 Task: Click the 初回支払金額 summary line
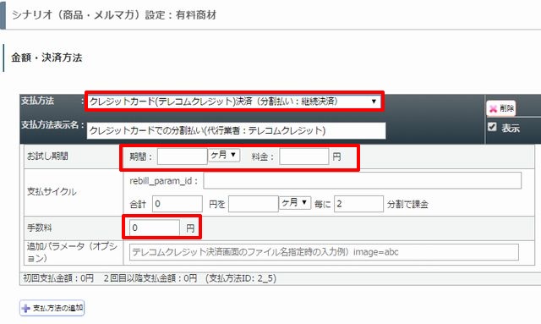[x=150, y=278]
